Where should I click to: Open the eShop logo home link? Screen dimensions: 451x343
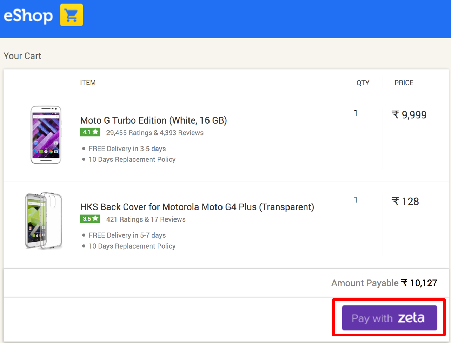pyautogui.click(x=28, y=15)
